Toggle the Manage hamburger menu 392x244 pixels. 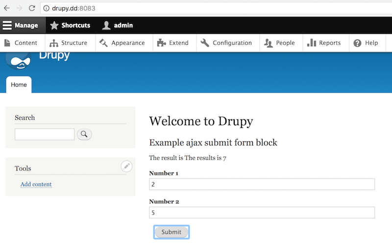[x=23, y=25]
